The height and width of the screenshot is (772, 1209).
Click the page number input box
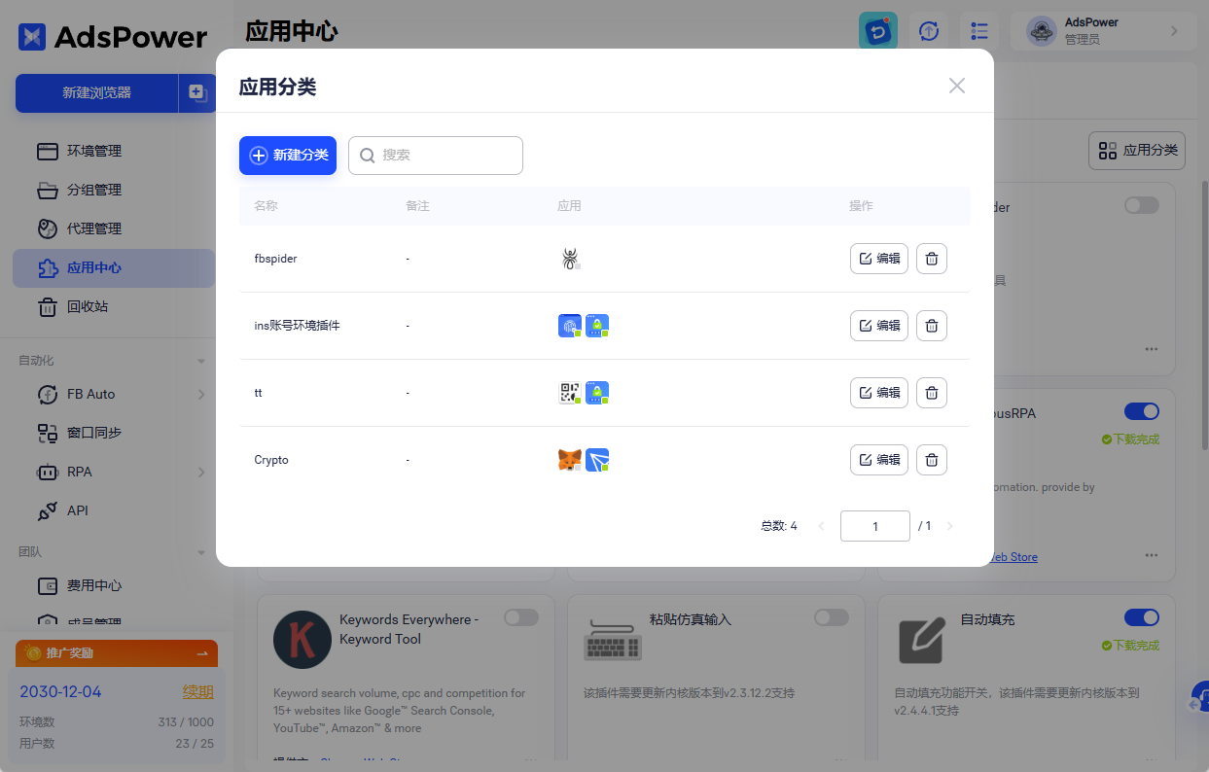(x=875, y=526)
